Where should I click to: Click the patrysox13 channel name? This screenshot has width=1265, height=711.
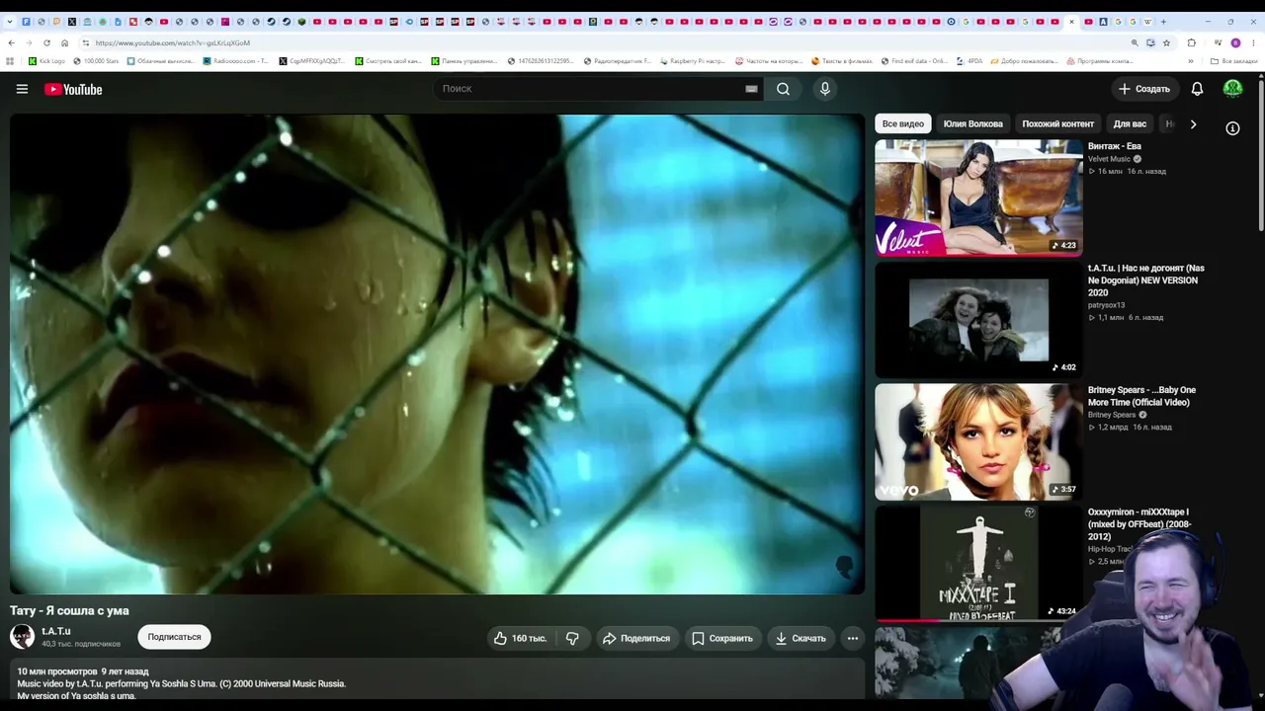1106,305
